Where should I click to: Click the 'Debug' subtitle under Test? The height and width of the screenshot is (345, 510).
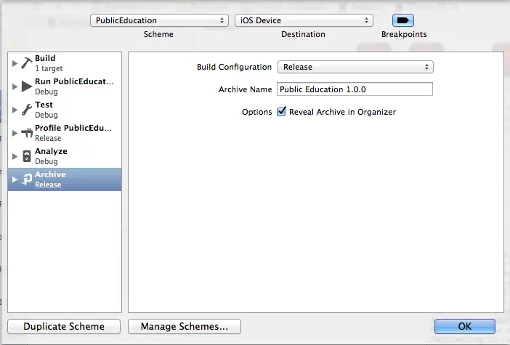(x=46, y=115)
